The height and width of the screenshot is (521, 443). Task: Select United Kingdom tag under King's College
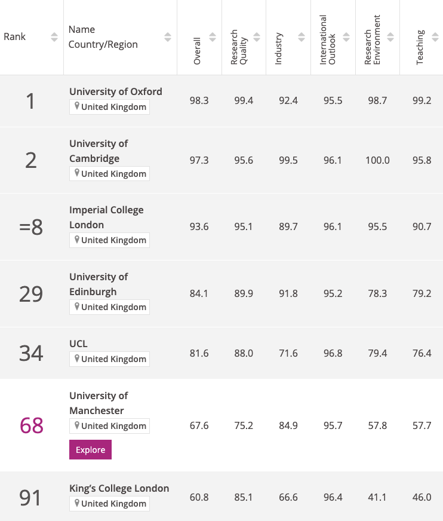110,504
